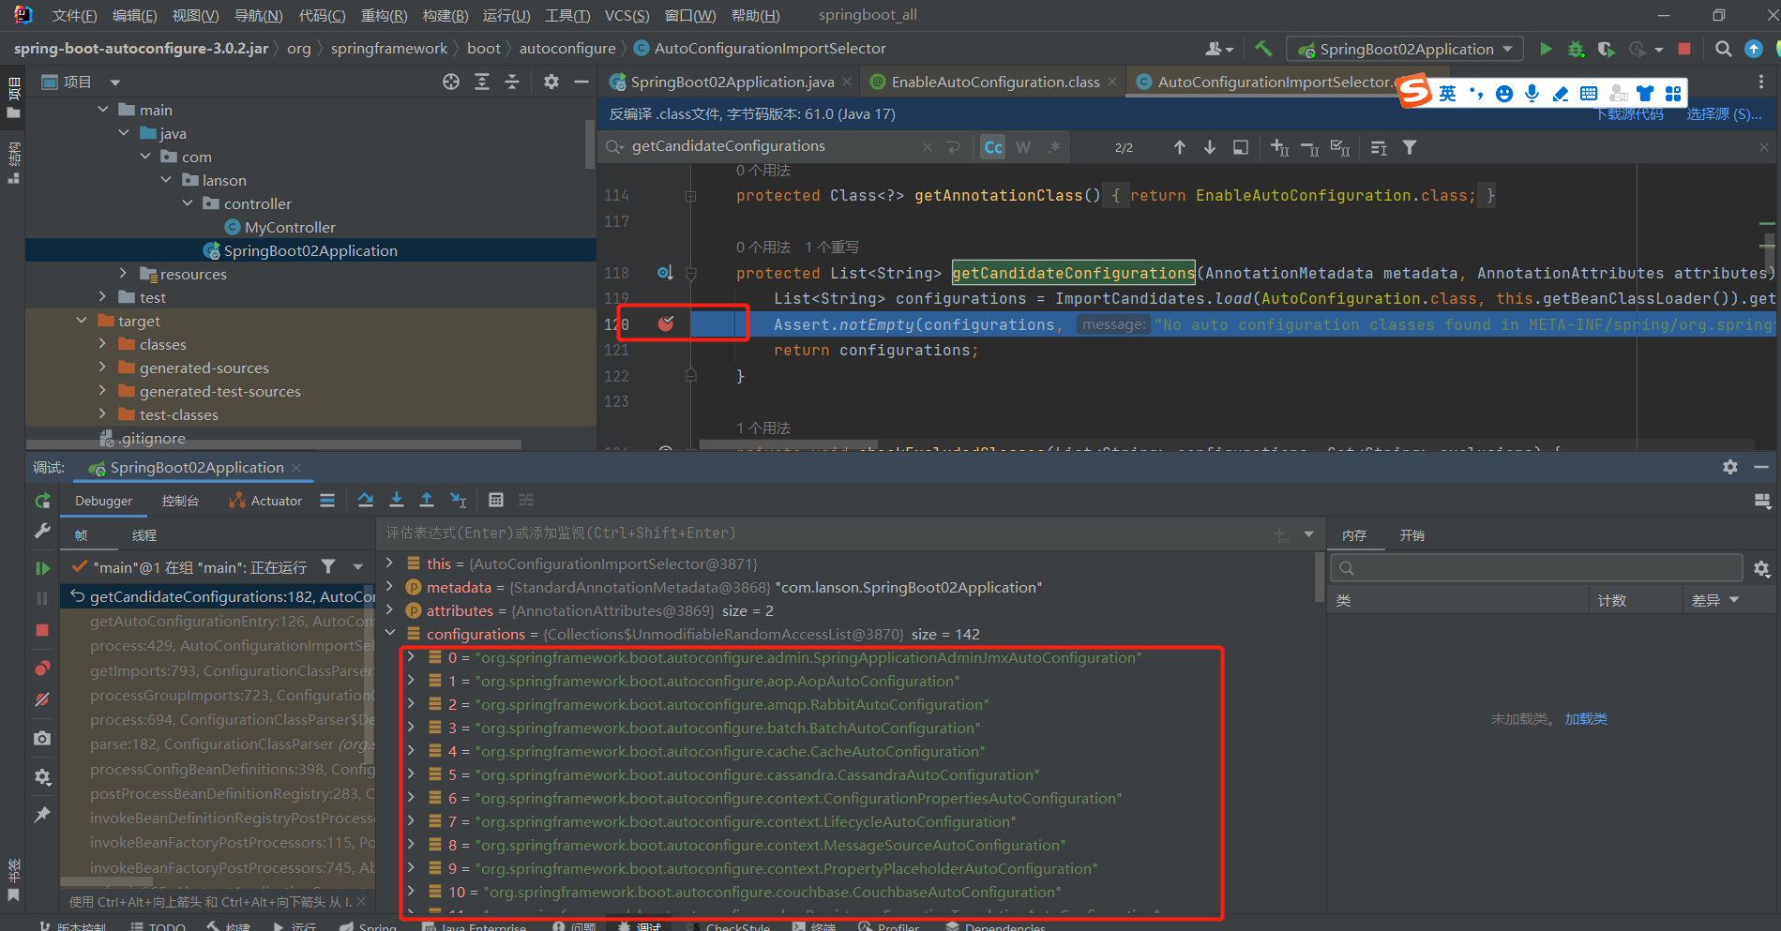Screen dimensions: 1781x931
Task: Click the search results filter icon
Action: (1410, 147)
